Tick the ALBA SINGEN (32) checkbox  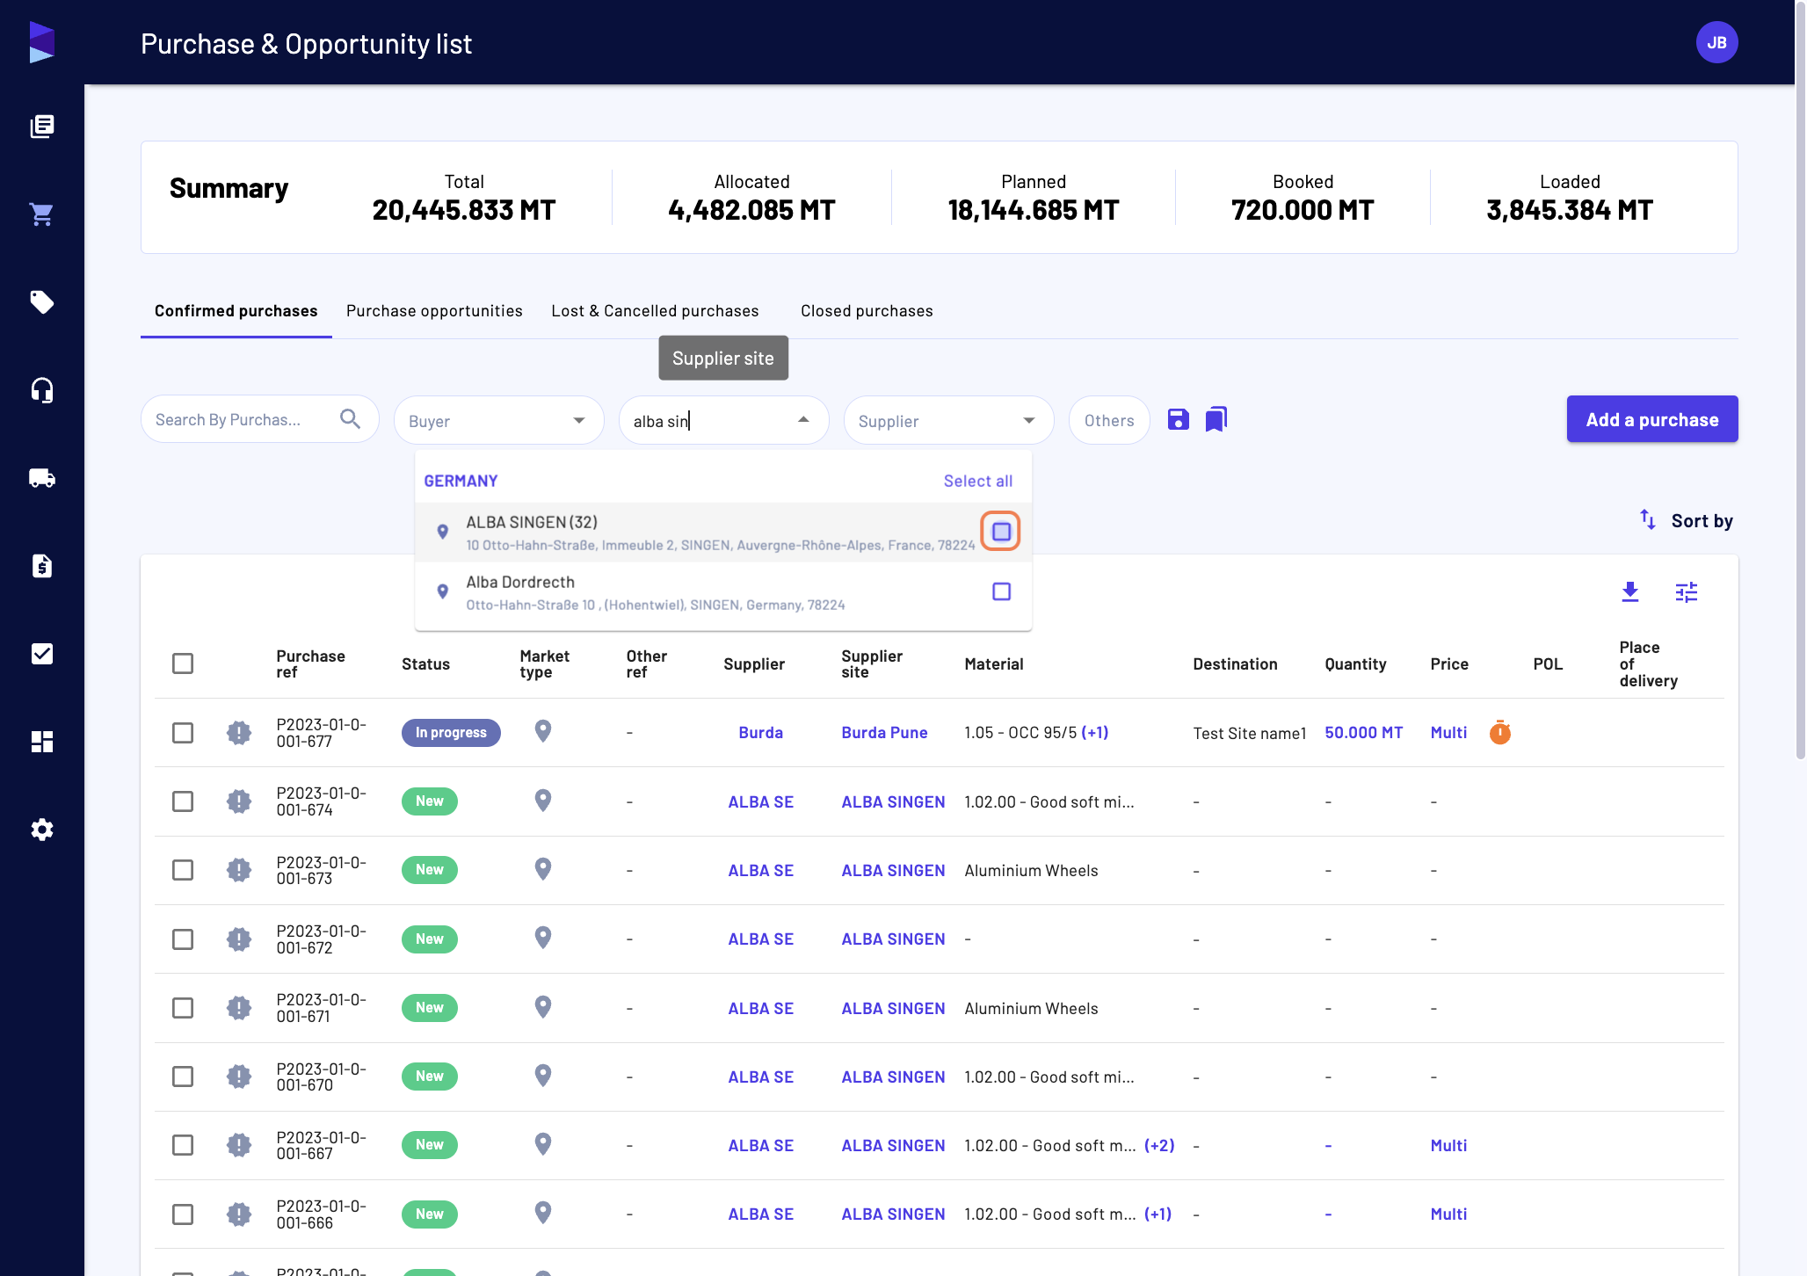click(x=1000, y=531)
